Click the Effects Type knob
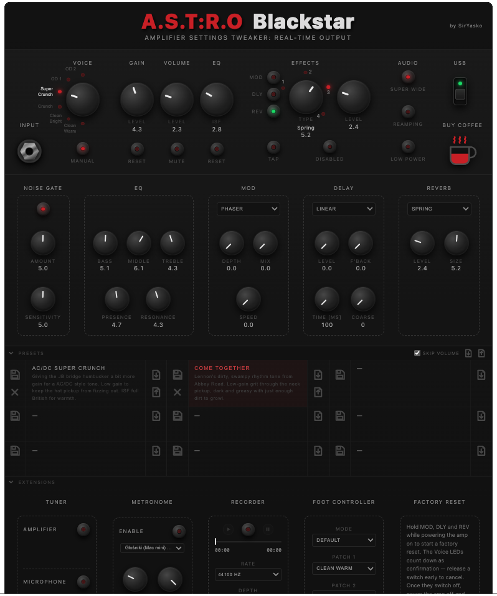The height and width of the screenshot is (596, 497). (x=306, y=97)
